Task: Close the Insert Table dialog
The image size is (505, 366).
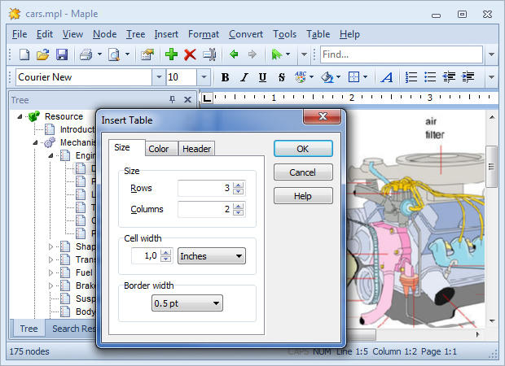Action: click(322, 116)
